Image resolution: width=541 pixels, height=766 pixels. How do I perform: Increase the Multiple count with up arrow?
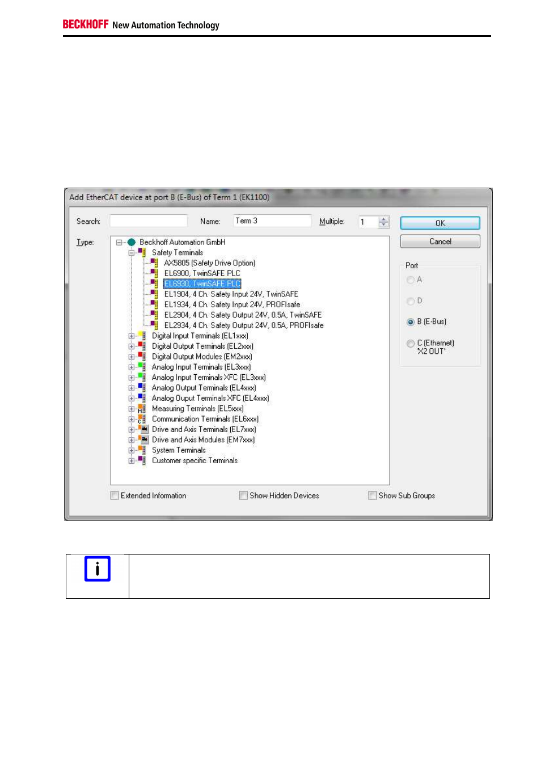tap(384, 219)
